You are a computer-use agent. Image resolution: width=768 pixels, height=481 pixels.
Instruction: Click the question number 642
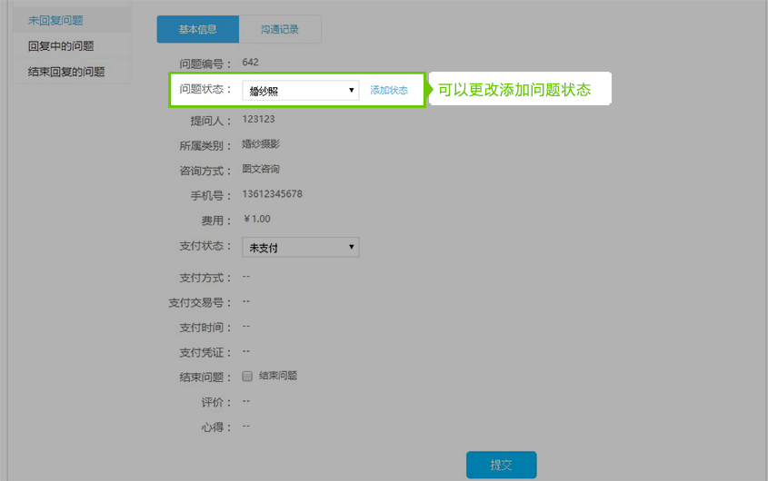(251, 63)
